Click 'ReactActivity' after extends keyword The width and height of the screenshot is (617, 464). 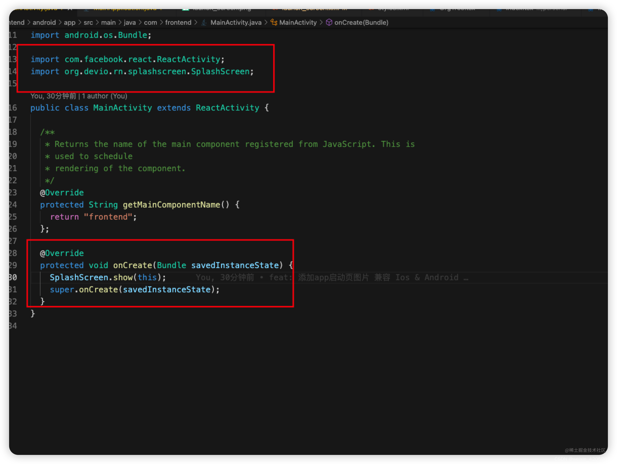227,108
